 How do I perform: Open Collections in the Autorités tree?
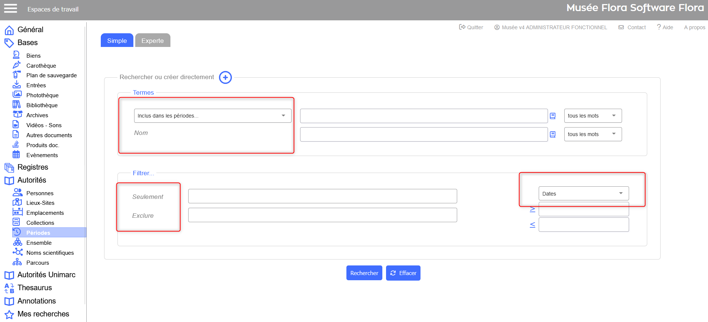tap(40, 223)
